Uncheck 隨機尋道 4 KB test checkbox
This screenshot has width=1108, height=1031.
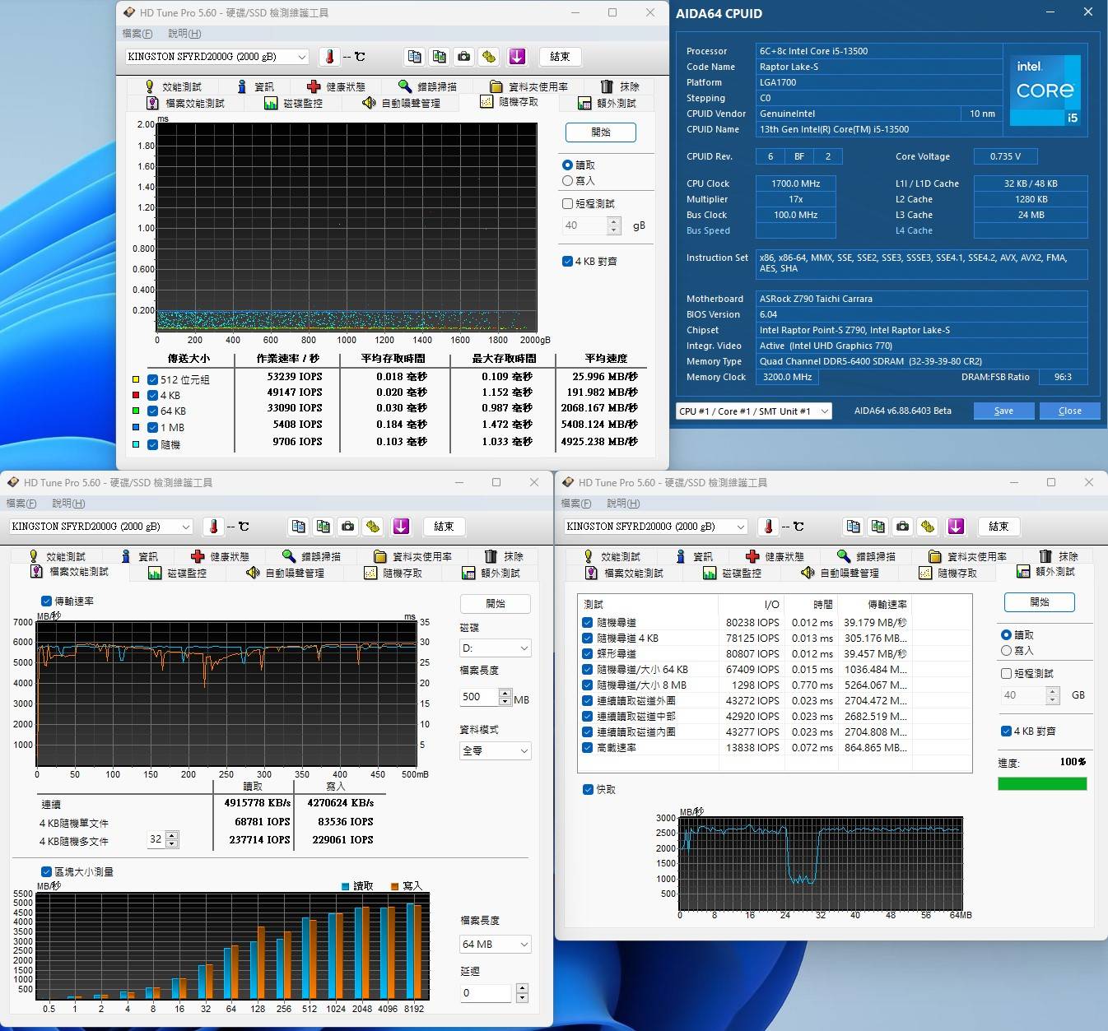click(587, 639)
